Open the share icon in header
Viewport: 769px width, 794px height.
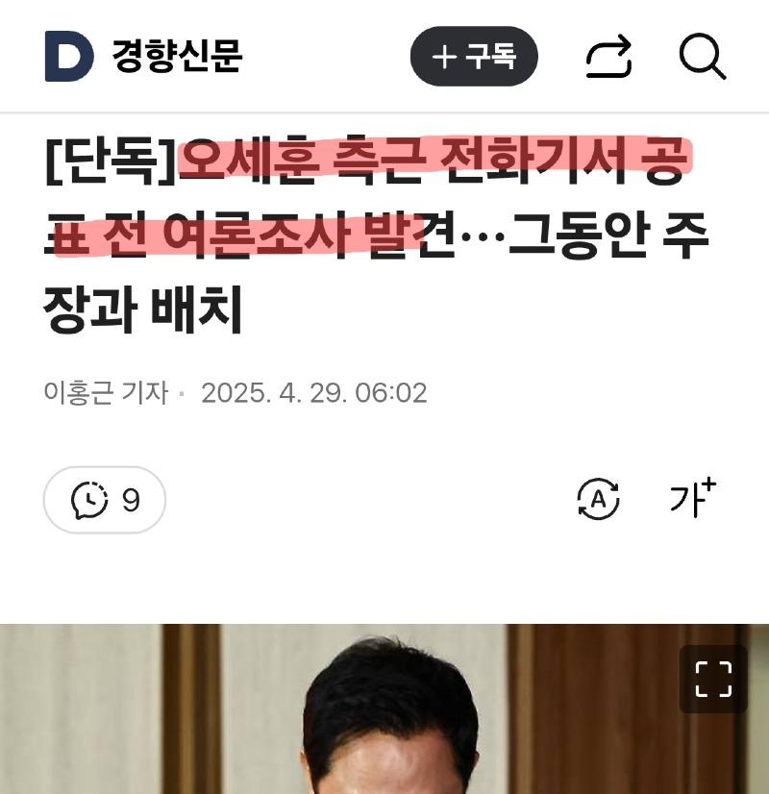pos(609,56)
